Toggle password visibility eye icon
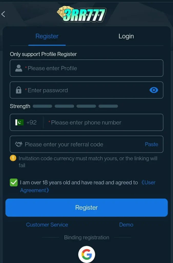Image resolution: width=173 pixels, height=263 pixels. point(154,90)
